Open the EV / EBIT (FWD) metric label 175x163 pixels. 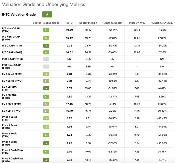(12, 111)
